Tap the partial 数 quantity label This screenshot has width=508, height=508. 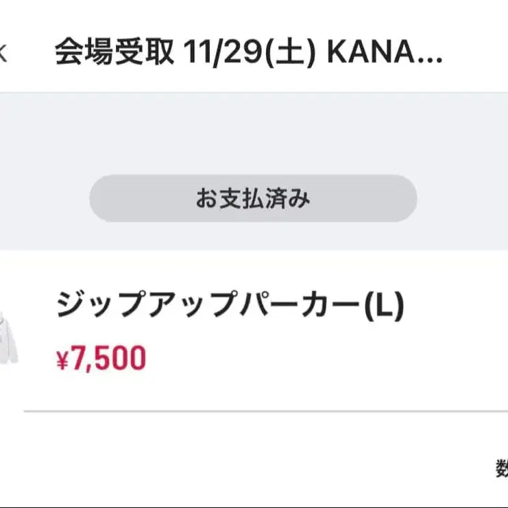point(501,469)
